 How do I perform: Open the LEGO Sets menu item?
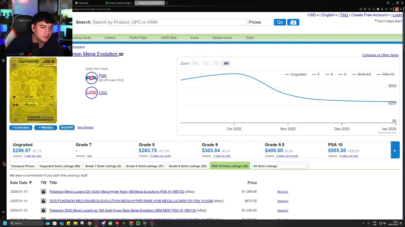(x=169, y=38)
